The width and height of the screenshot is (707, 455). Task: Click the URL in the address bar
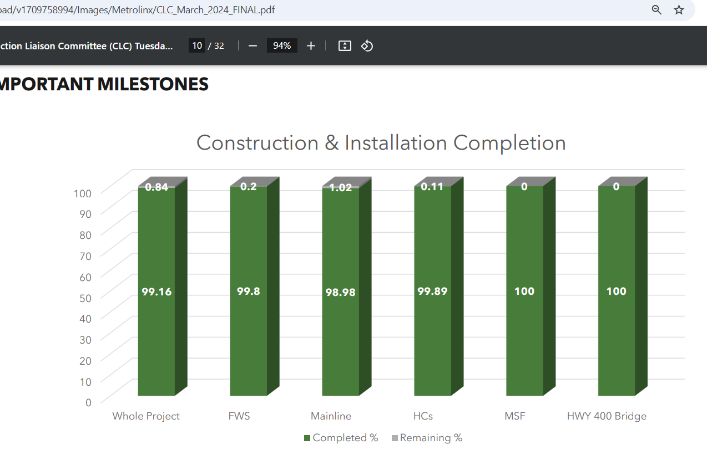point(138,10)
